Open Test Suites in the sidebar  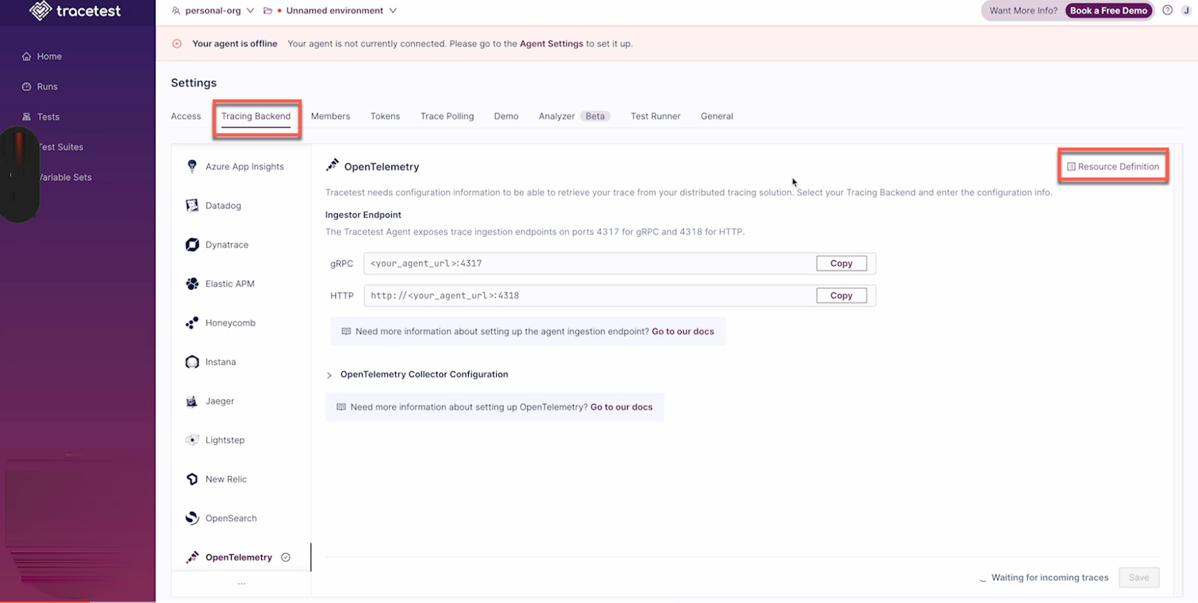click(x=61, y=147)
